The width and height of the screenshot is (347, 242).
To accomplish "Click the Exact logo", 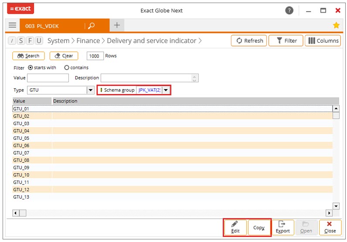I will click(20, 9).
